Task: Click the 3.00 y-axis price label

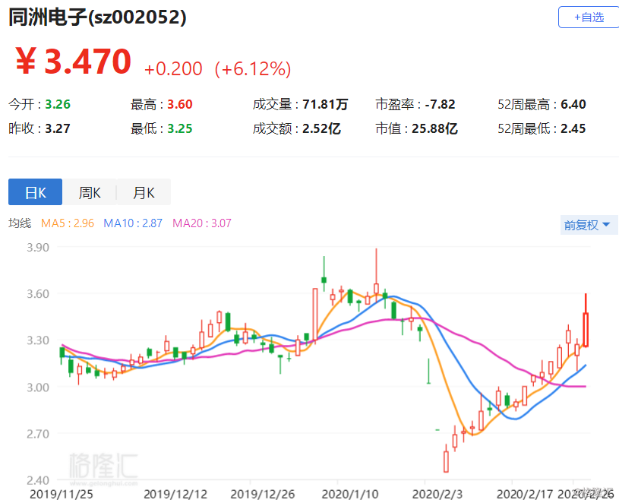Action: 38,388
